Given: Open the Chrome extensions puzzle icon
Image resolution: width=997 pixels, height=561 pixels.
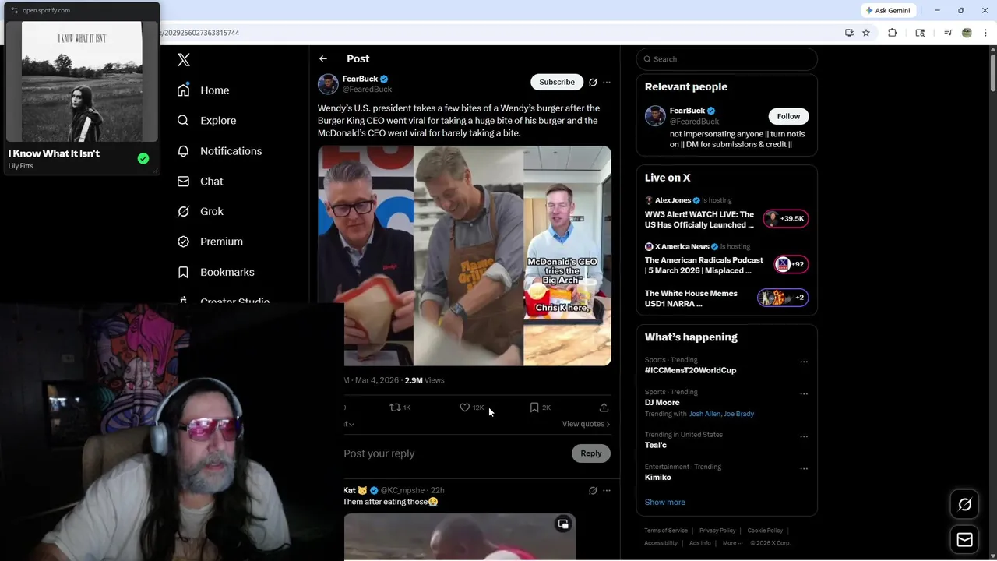Looking at the screenshot, I should pyautogui.click(x=893, y=33).
